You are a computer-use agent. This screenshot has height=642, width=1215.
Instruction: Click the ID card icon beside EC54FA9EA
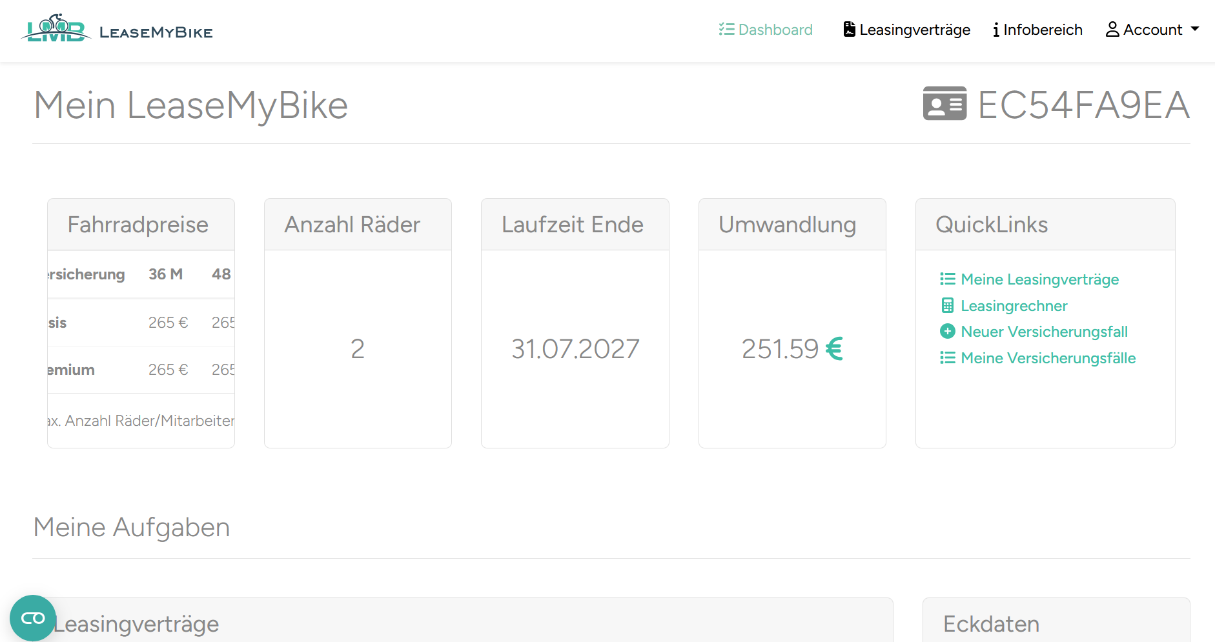(x=944, y=104)
